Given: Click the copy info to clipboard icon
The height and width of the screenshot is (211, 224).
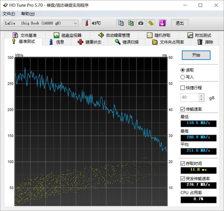Looking at the screenshot, I should click(x=121, y=23).
